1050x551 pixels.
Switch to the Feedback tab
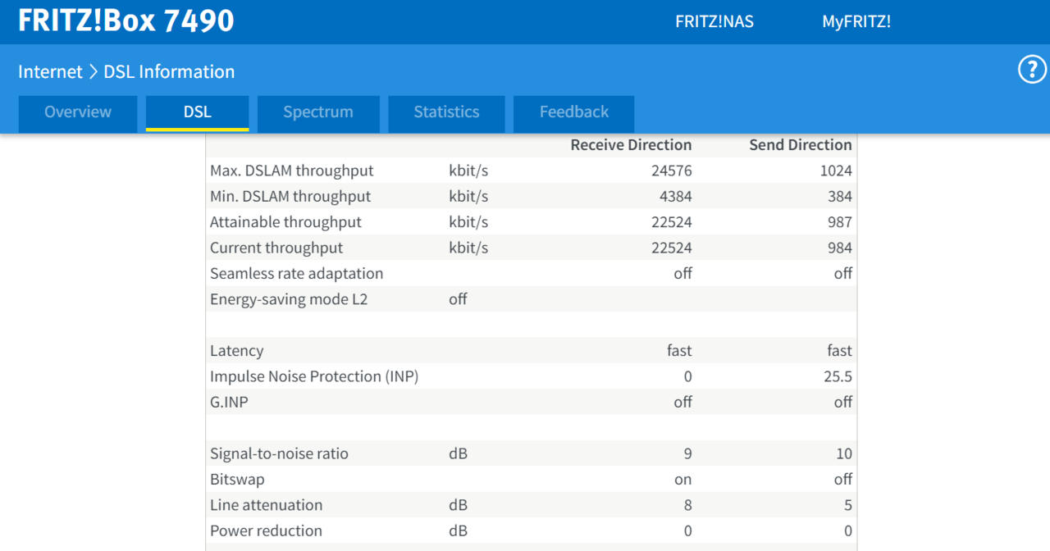click(574, 113)
